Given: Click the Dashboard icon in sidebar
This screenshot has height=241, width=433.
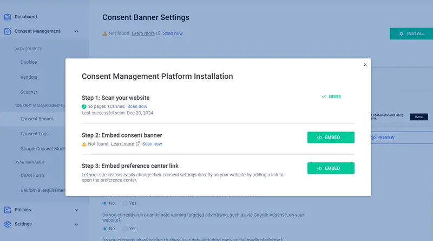Looking at the screenshot, I should (x=8, y=17).
